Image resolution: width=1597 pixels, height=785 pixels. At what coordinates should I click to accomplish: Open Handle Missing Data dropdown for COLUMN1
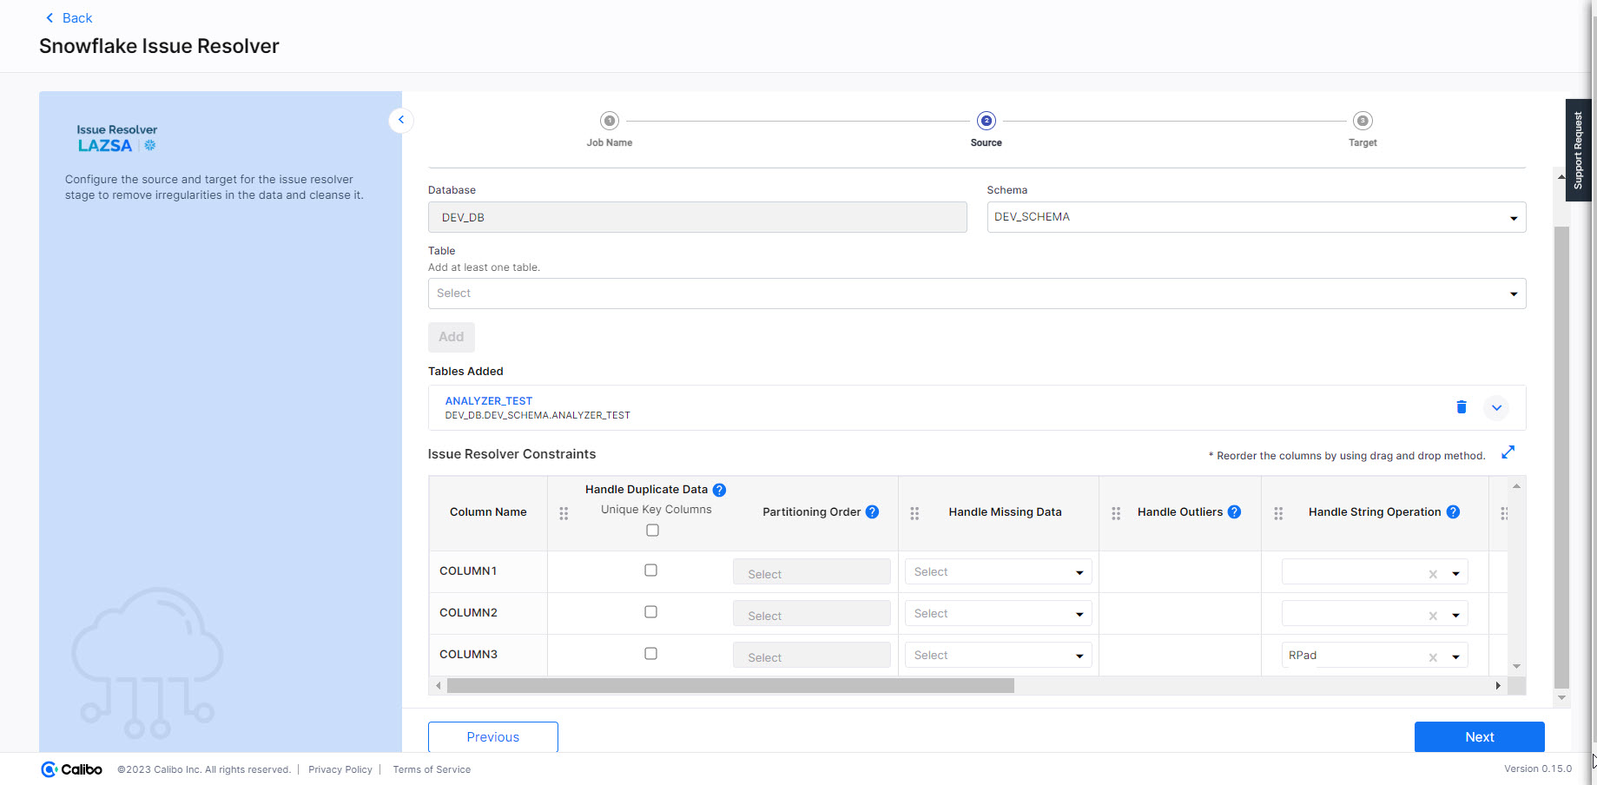coord(998,571)
